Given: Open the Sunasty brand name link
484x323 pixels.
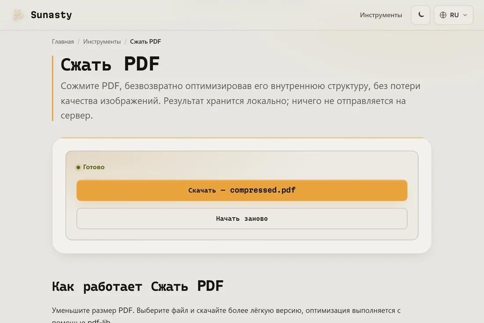Looking at the screenshot, I should 51,15.
